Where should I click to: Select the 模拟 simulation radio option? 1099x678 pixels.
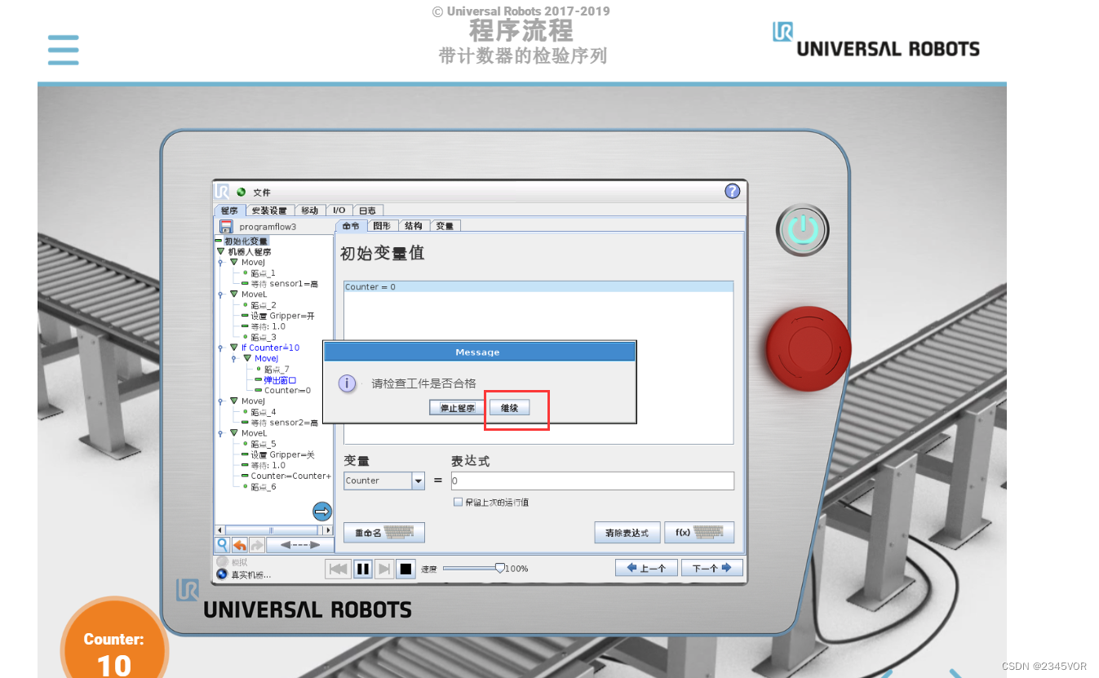point(221,562)
